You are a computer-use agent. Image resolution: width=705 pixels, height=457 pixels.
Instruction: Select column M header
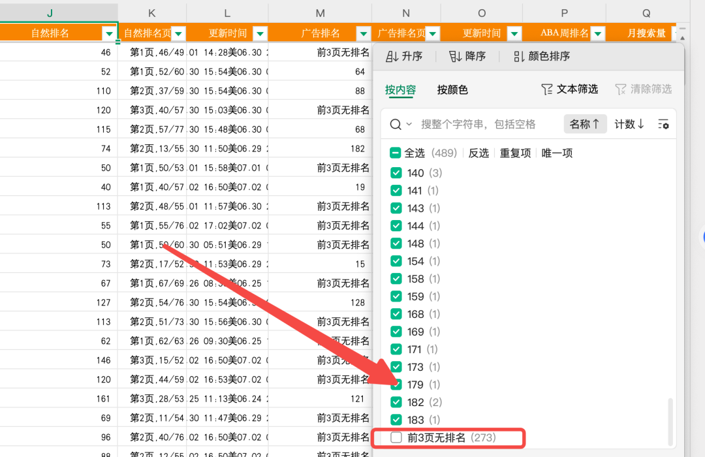pyautogui.click(x=320, y=13)
